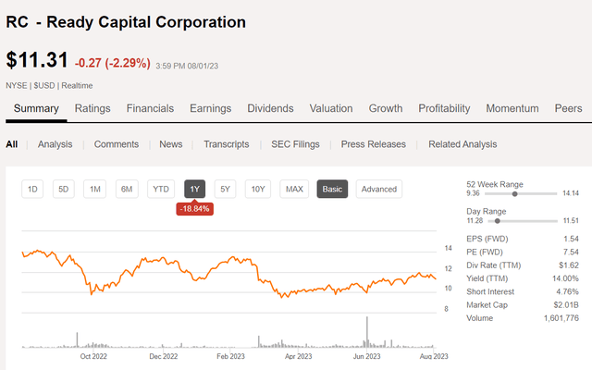Image resolution: width=592 pixels, height=370 pixels.
Task: Select the 1D chart range button
Action: pos(32,190)
